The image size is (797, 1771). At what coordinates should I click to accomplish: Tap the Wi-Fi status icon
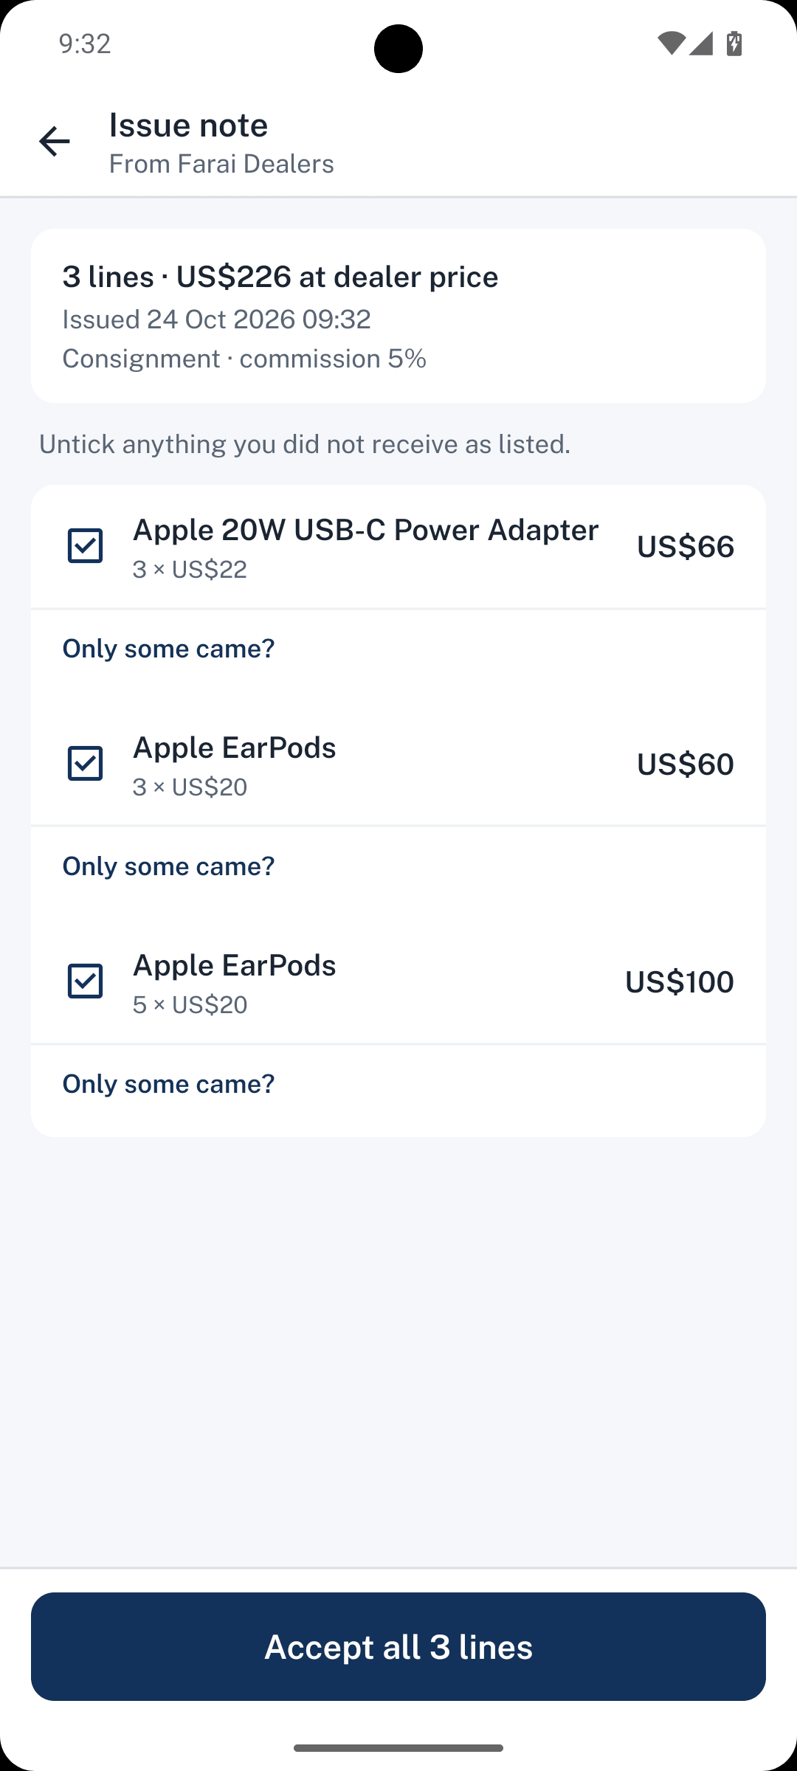(671, 44)
